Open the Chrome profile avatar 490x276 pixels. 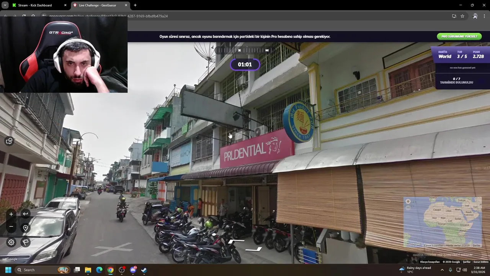coord(475,16)
